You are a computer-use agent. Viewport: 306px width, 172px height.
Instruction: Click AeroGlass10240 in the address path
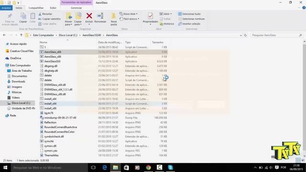(x=92, y=35)
